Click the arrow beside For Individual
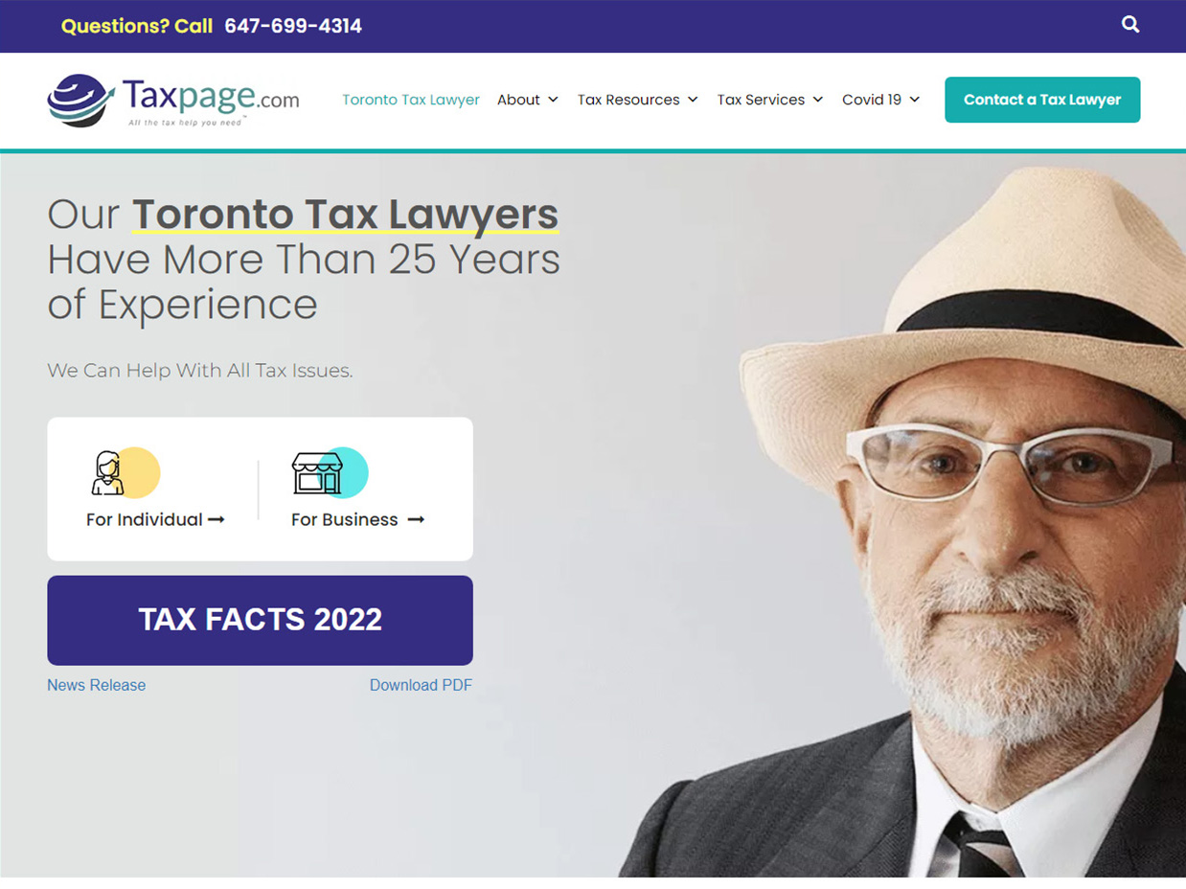Viewport: 1186px width, 889px height. tap(217, 519)
